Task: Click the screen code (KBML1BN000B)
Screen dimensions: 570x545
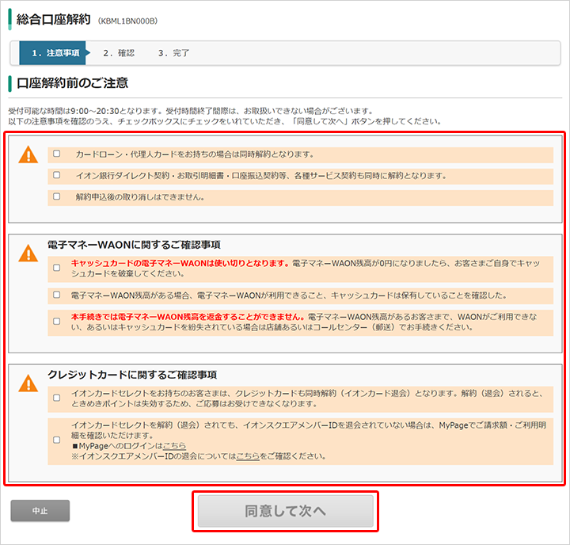Action: tap(127, 21)
